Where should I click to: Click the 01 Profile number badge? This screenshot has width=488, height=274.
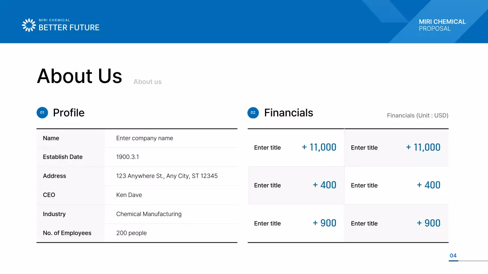pos(42,113)
